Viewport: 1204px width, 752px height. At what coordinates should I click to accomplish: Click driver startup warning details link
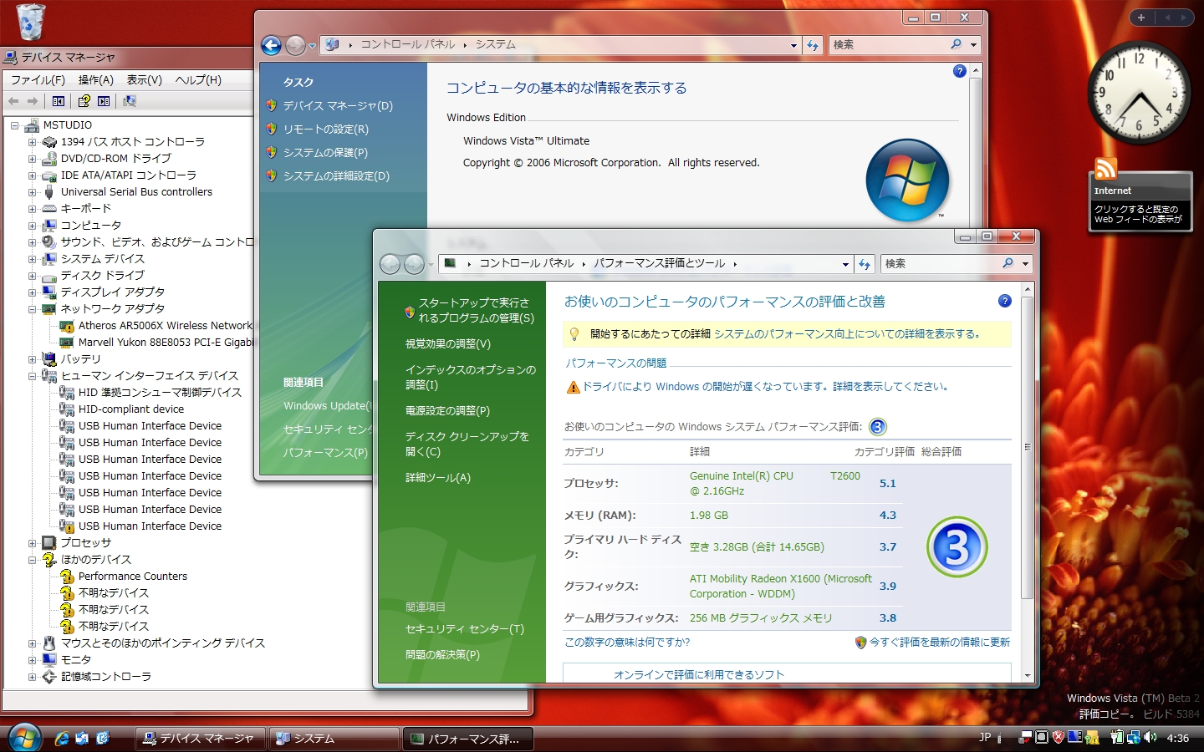[x=765, y=387]
